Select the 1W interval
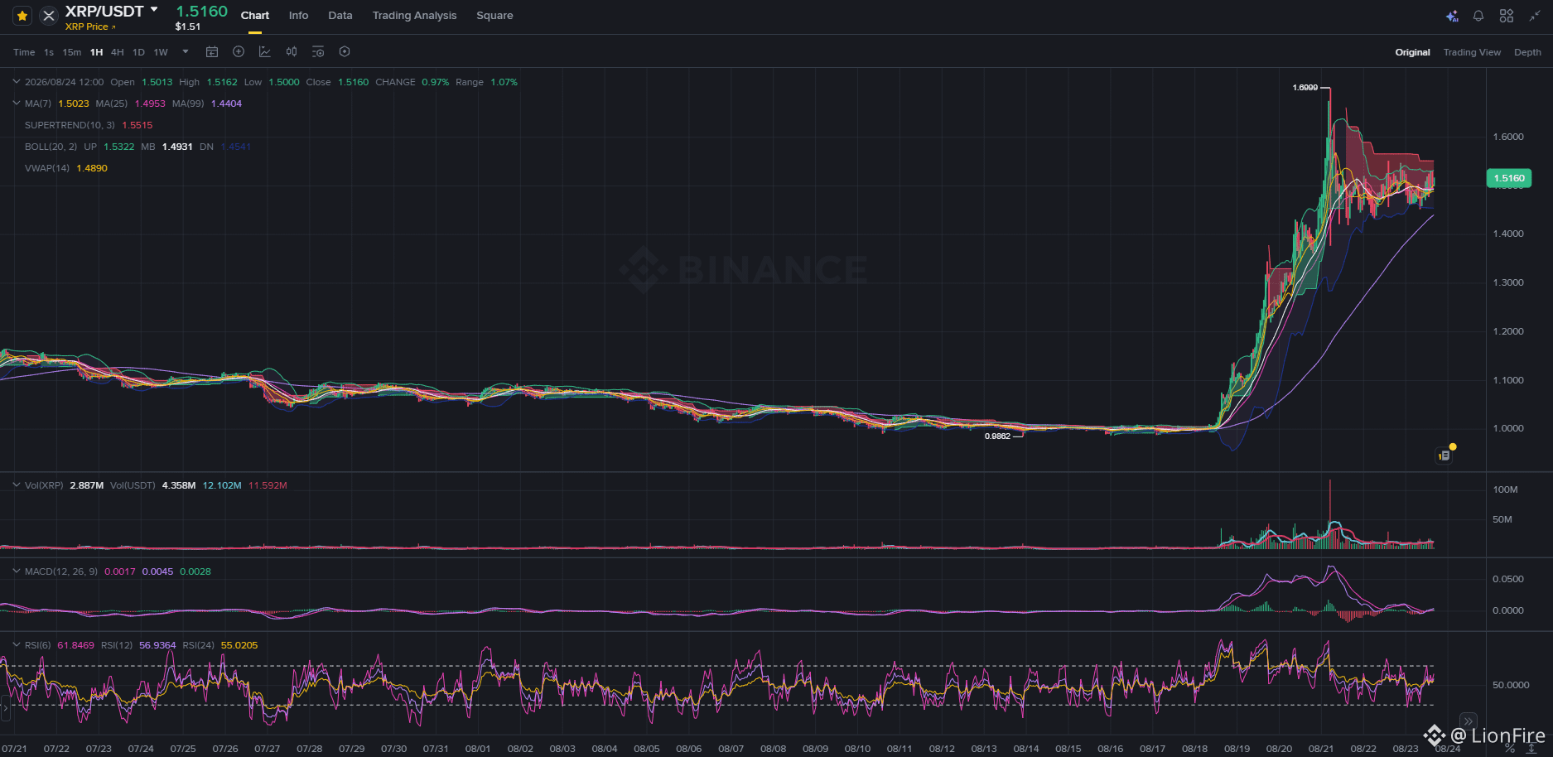 [161, 52]
